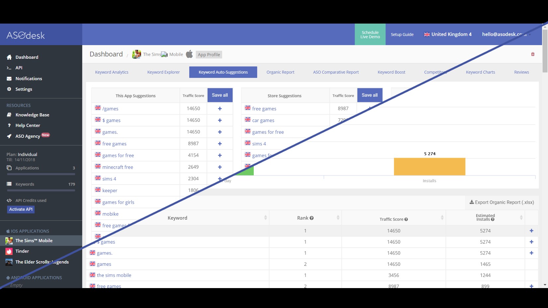Screen dimensions: 548x308
Task: Click the yellow Installs bar in chart
Action: [429, 167]
